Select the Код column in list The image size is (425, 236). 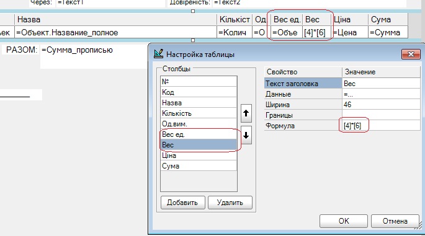click(199, 92)
